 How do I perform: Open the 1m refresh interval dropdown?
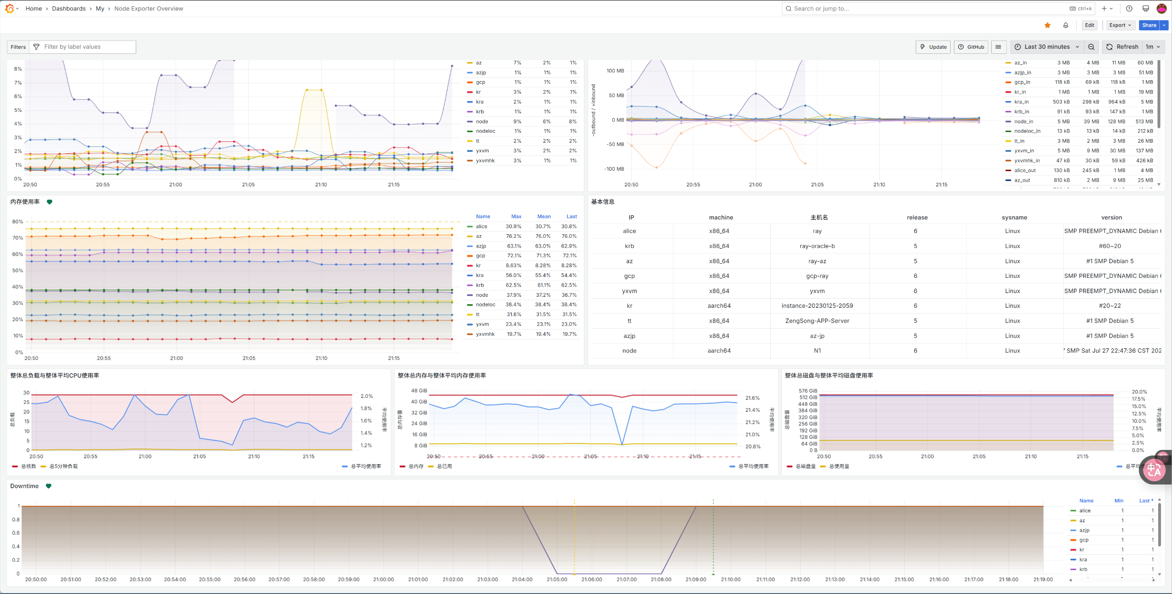1153,47
